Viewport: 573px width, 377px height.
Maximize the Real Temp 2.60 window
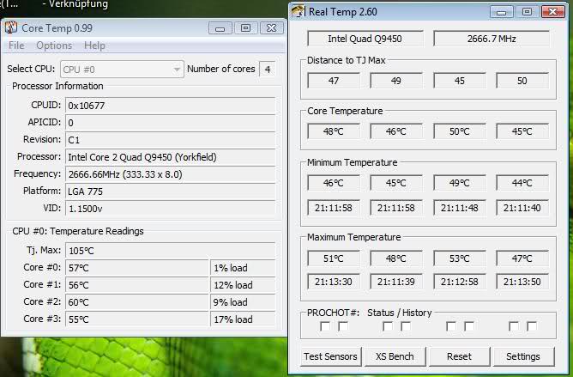527,12
